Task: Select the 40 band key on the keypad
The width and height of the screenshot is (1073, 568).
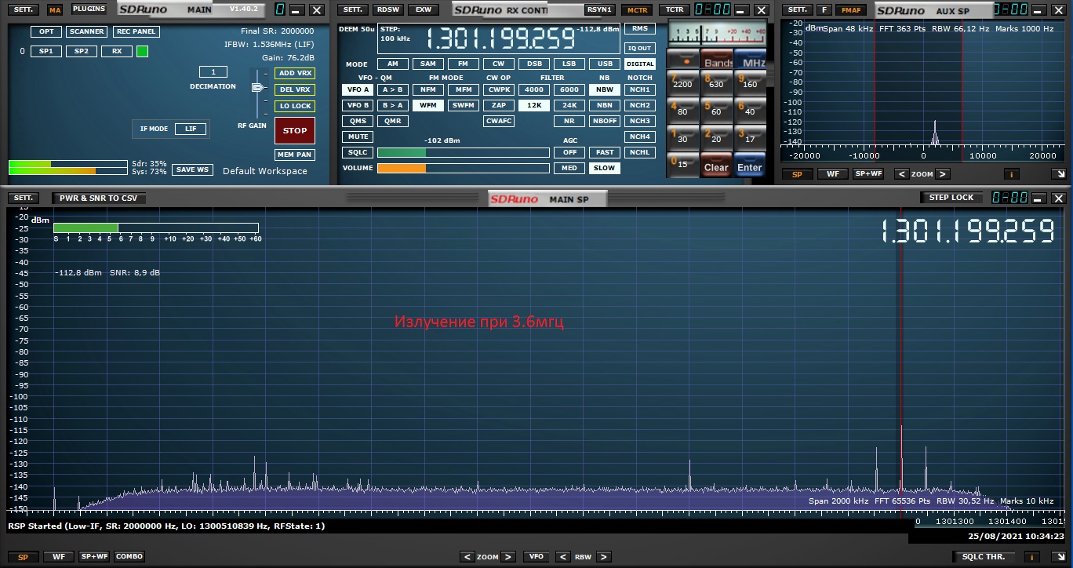Action: pyautogui.click(x=751, y=110)
